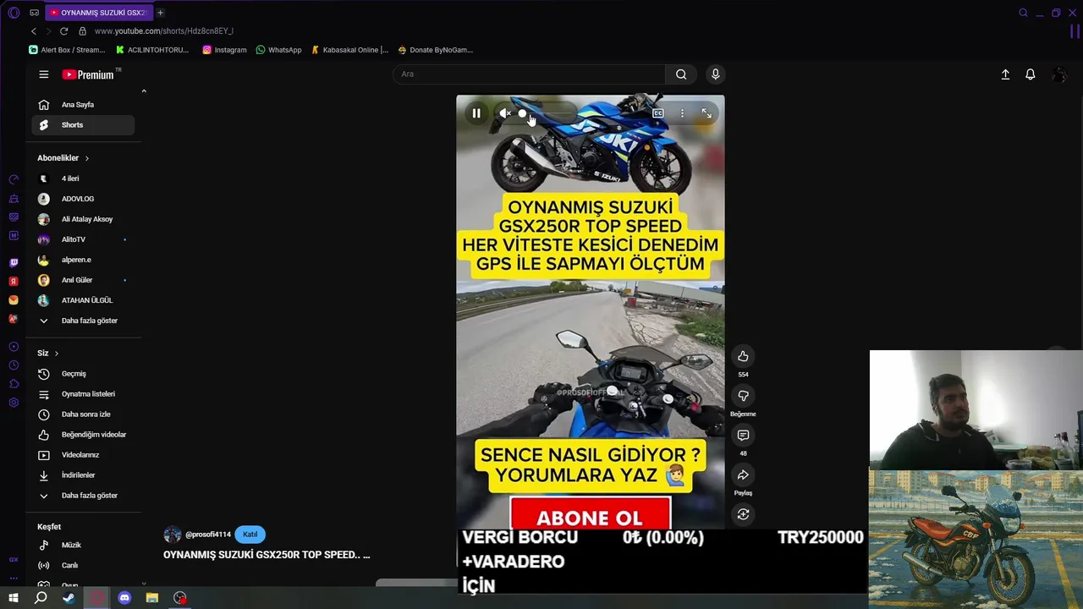Screen dimensions: 1083x609
Task: Pause the Shorts video
Action: pyautogui.click(x=476, y=113)
